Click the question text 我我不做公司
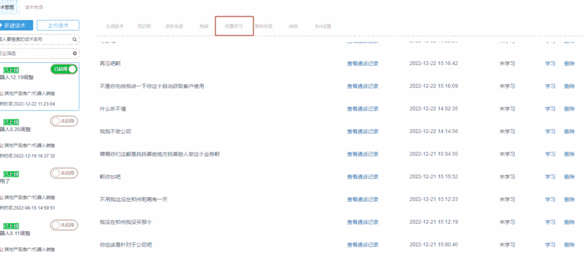 pos(115,132)
